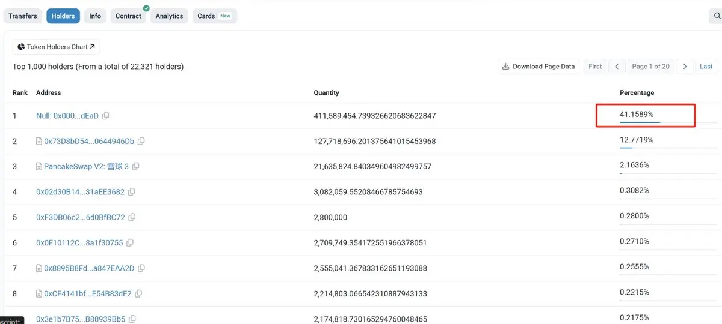Open address 0x0F10112C...8a1f30755
The image size is (722, 324).
(x=79, y=243)
